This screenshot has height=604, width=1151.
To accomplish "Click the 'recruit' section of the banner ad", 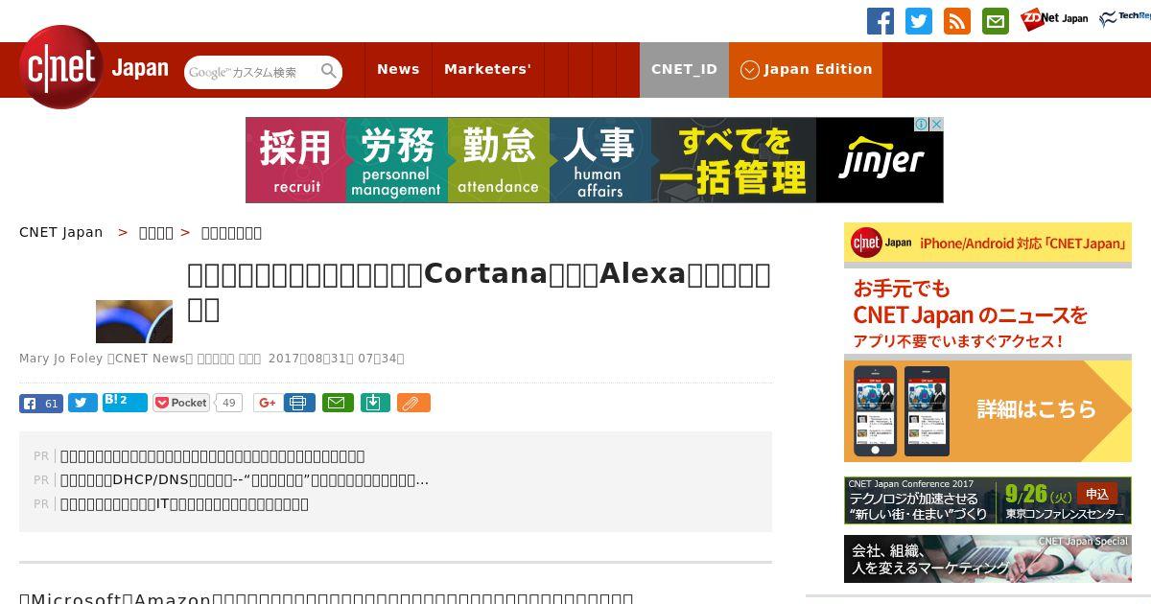I will [x=295, y=160].
